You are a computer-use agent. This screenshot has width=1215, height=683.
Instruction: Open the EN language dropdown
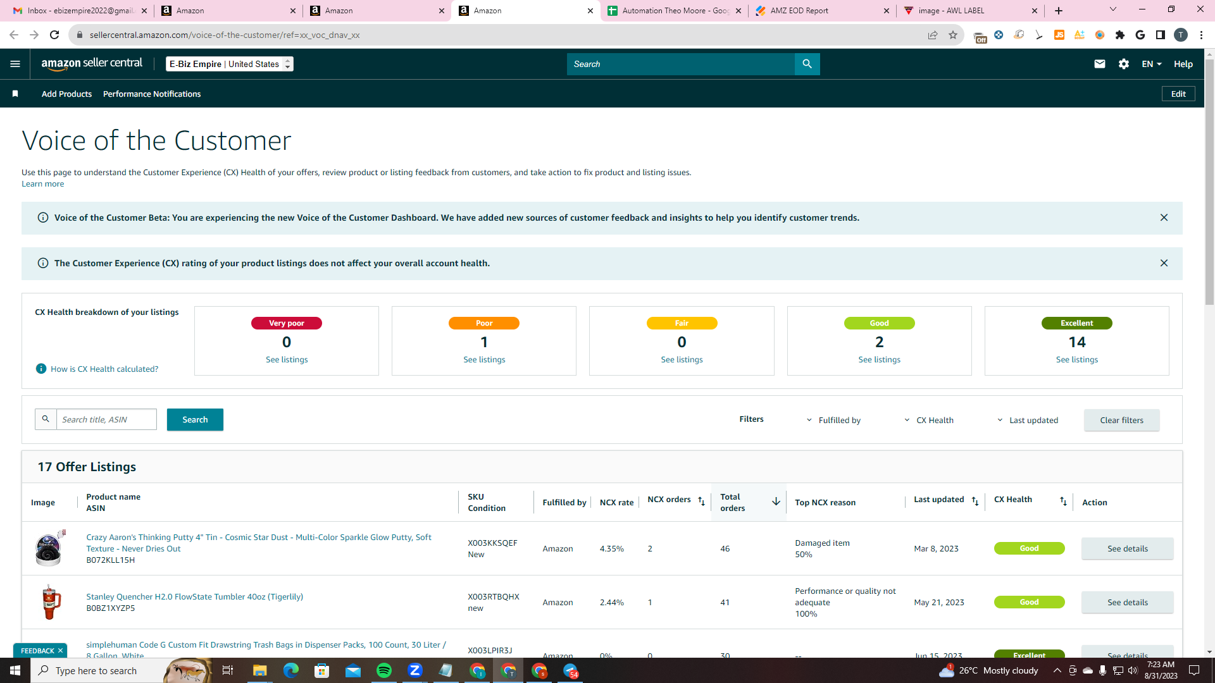[x=1152, y=64]
